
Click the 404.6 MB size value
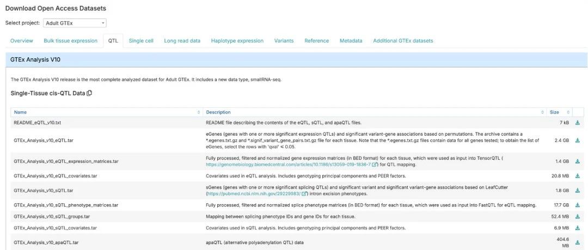562,242
